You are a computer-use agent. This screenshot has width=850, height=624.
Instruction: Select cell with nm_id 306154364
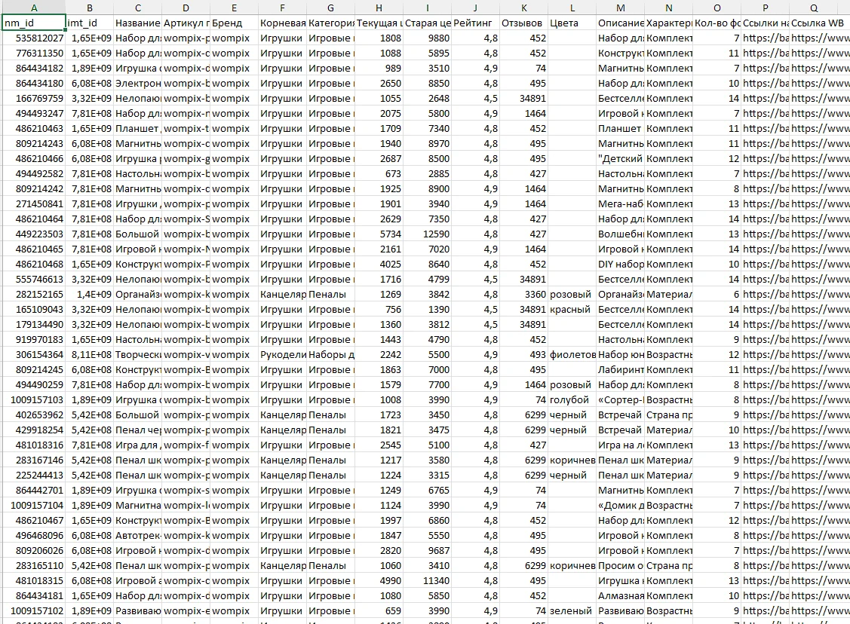34,354
